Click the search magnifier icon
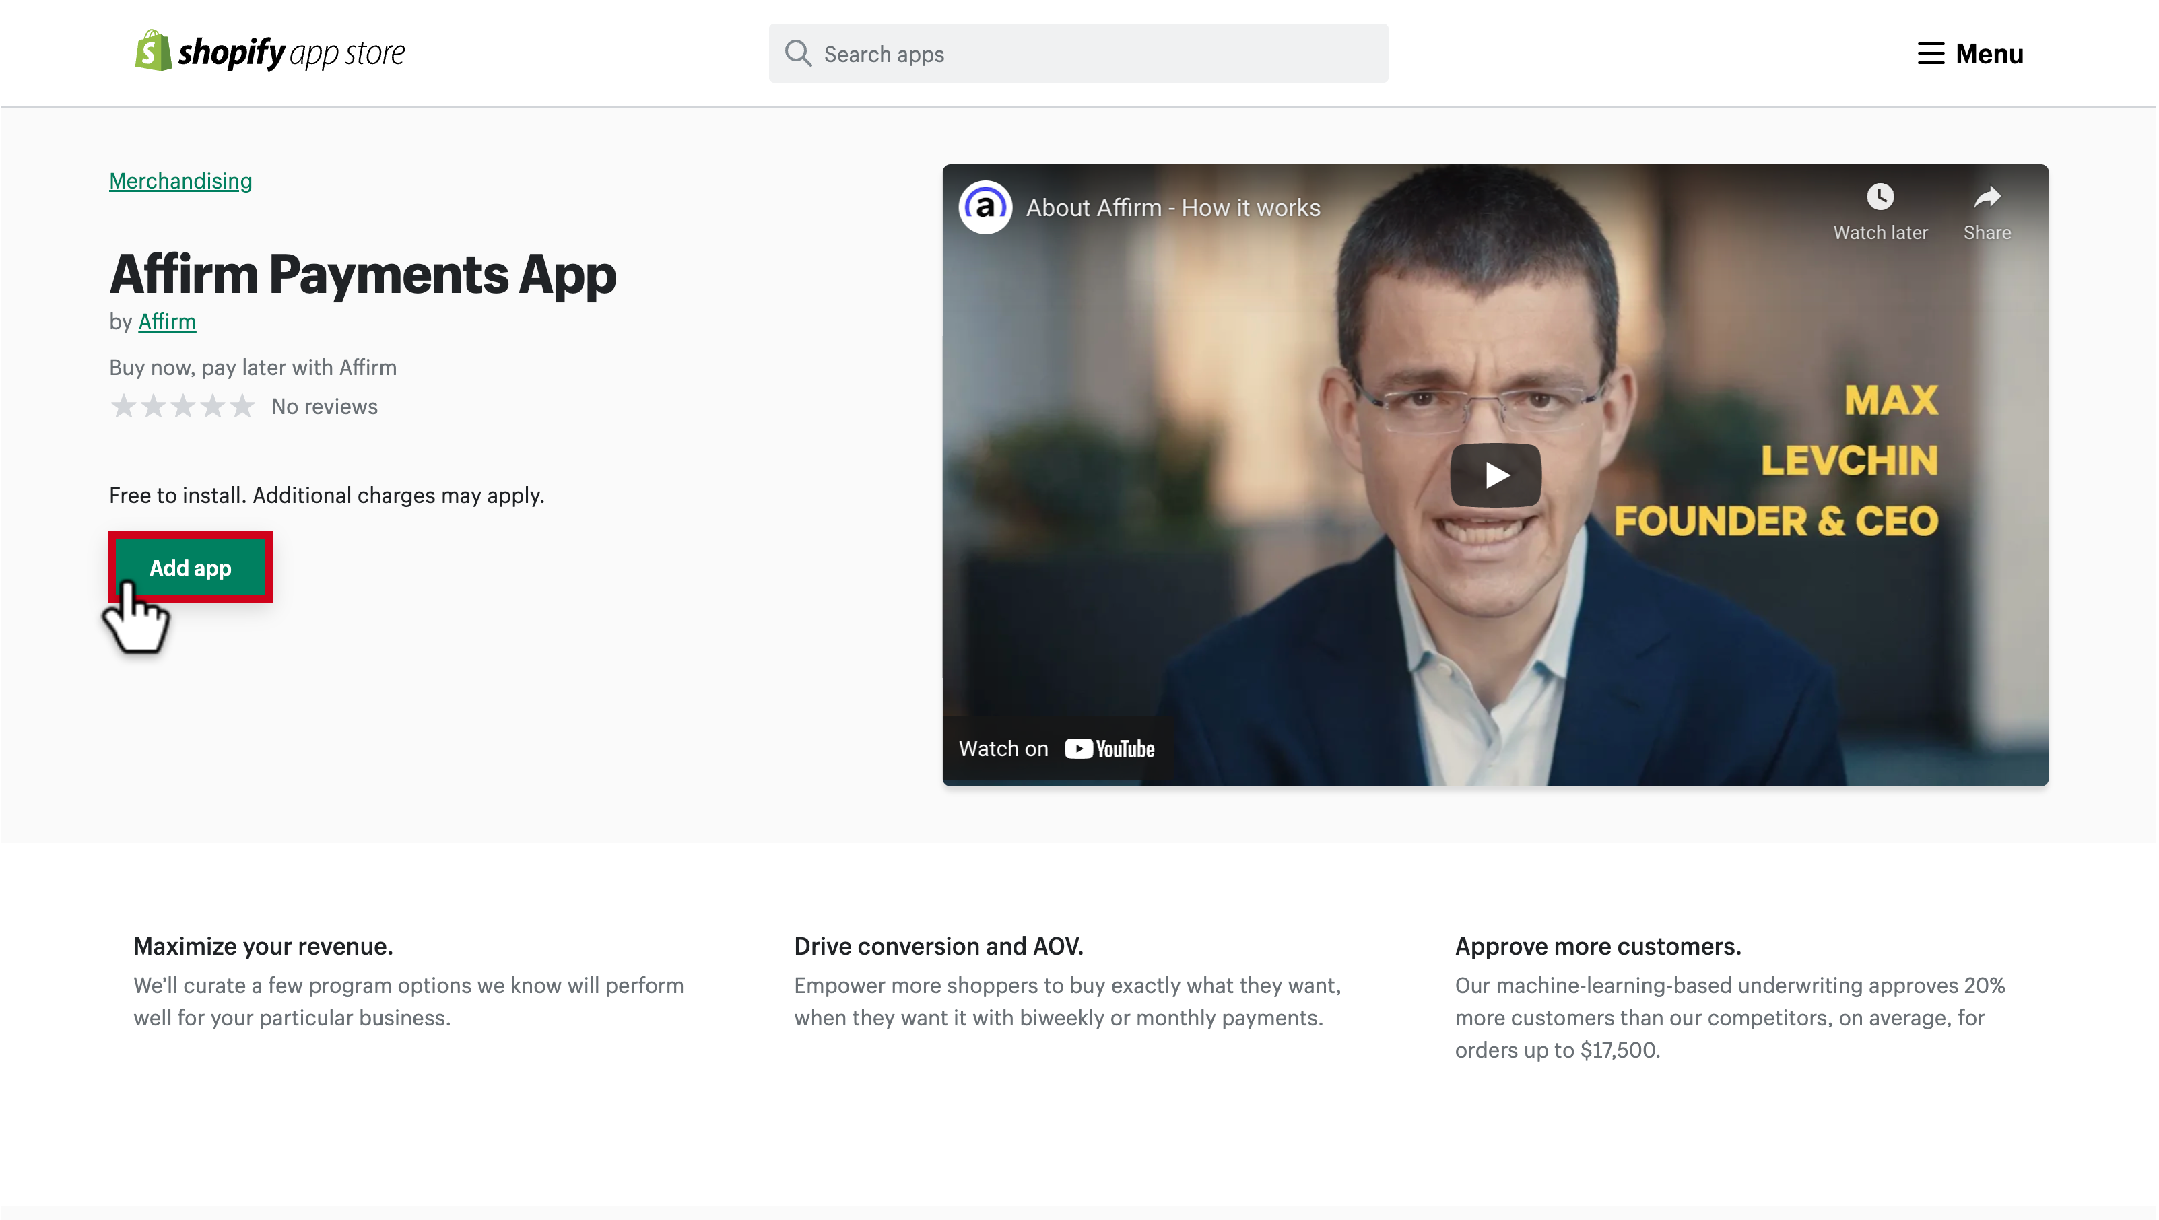Viewport: 2159px width, 1220px height. [x=798, y=53]
